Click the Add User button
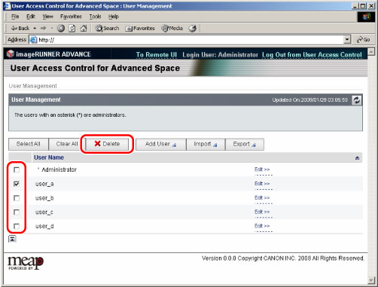The width and height of the screenshot is (378, 287). click(x=160, y=144)
